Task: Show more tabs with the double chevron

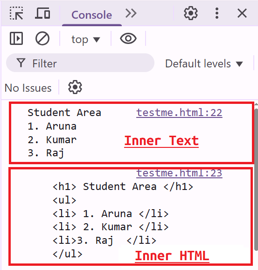Action: click(x=131, y=13)
